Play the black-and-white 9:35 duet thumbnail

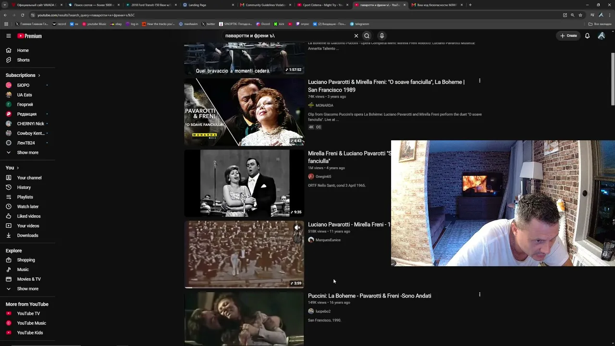[x=244, y=183]
